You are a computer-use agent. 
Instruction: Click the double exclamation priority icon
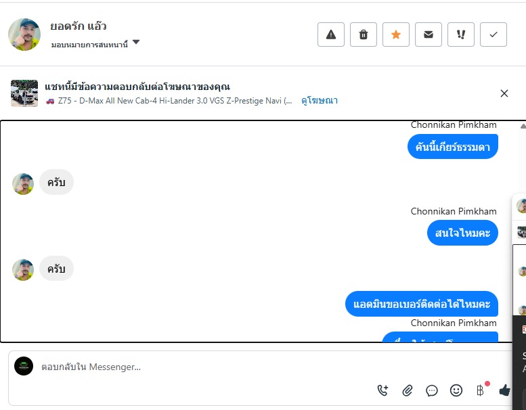pyautogui.click(x=461, y=35)
